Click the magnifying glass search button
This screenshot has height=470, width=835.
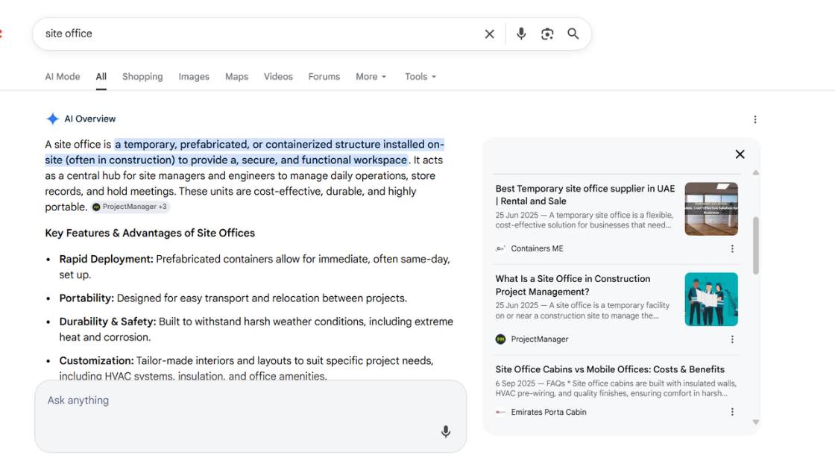573,34
